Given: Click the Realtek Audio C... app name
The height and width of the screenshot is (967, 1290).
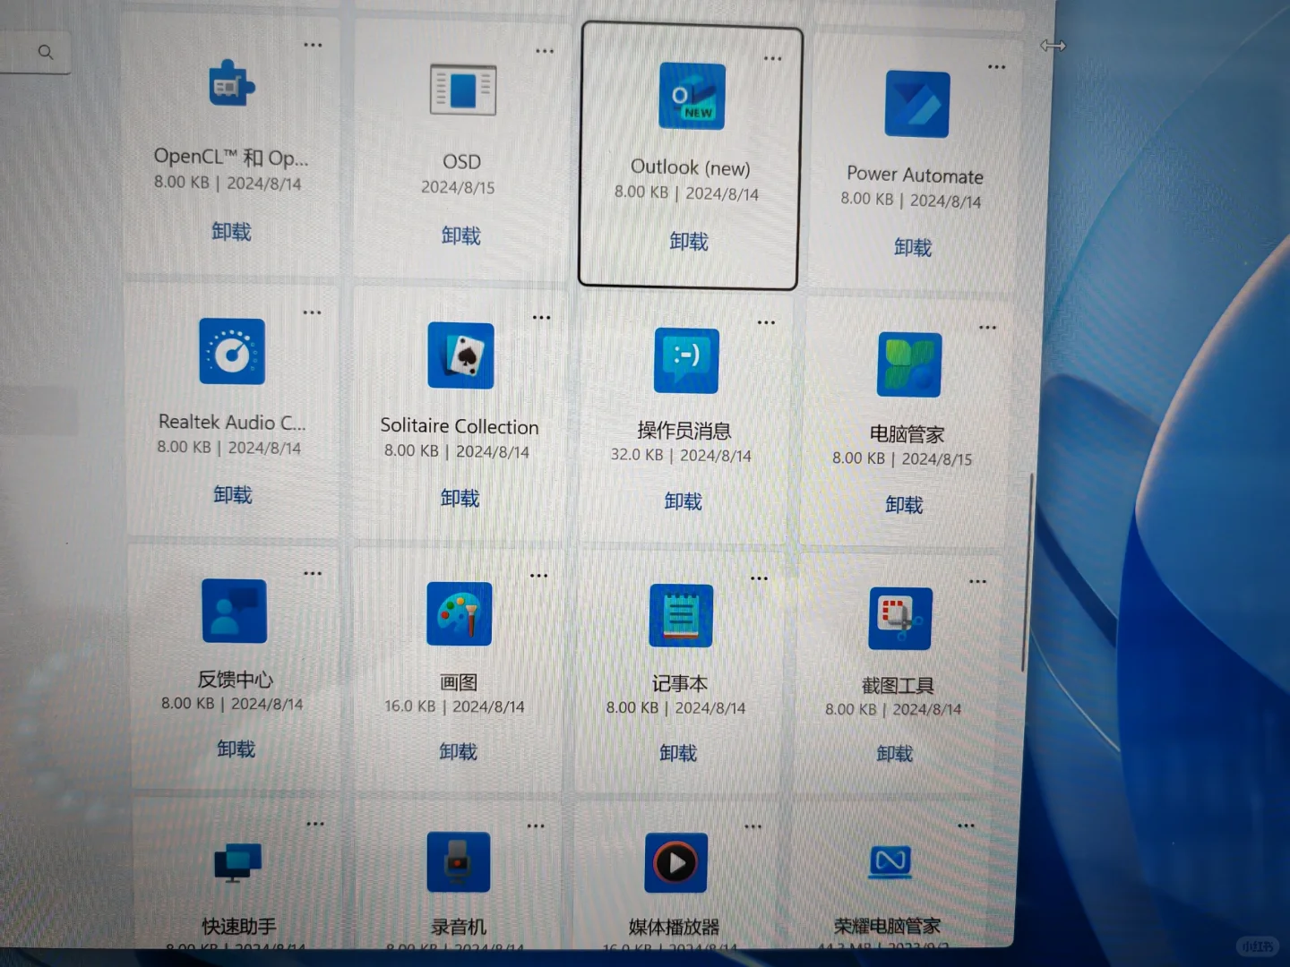Looking at the screenshot, I should pyautogui.click(x=232, y=422).
